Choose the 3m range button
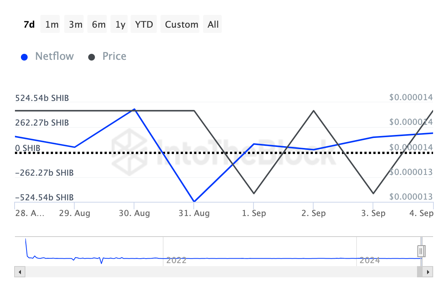The height and width of the screenshot is (299, 448). (x=75, y=25)
